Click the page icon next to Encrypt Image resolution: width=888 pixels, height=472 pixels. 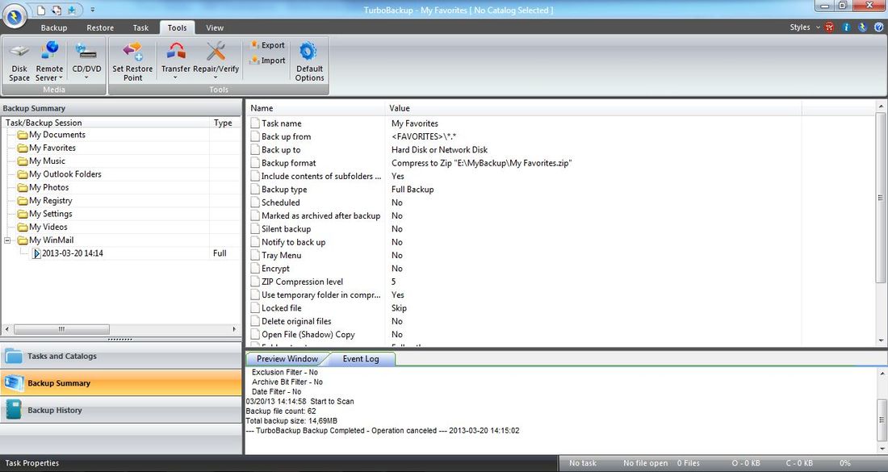tap(255, 268)
